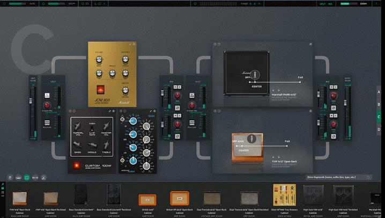Adjust the ZOOM slider in top bar
The image size is (385, 218).
pos(349,4)
